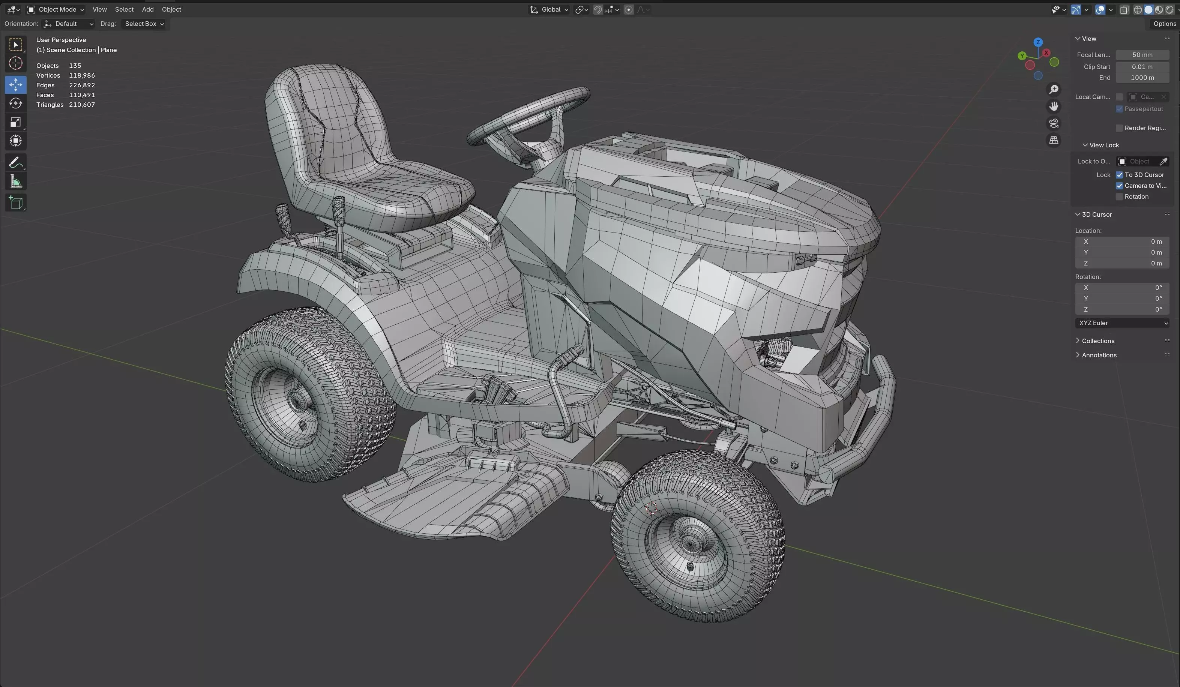Image resolution: width=1180 pixels, height=687 pixels.
Task: Click the Lock to Object field
Action: click(x=1138, y=162)
